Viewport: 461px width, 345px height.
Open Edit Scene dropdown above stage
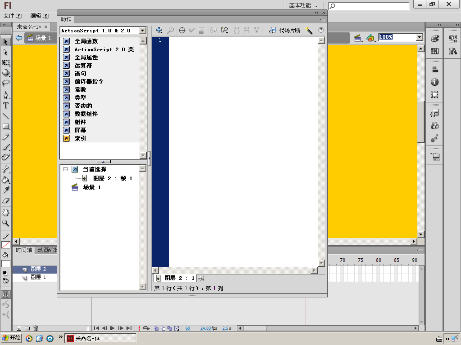[358, 38]
